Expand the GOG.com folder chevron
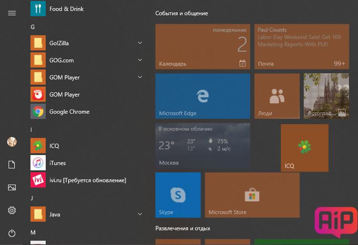Image resolution: width=358 pixels, height=245 pixels. coord(140,60)
